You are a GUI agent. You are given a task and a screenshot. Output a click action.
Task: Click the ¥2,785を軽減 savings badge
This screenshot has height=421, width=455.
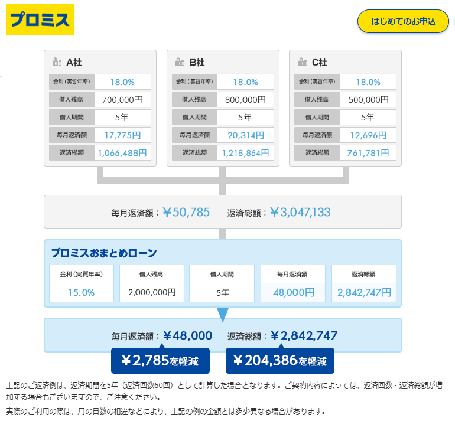pos(160,360)
